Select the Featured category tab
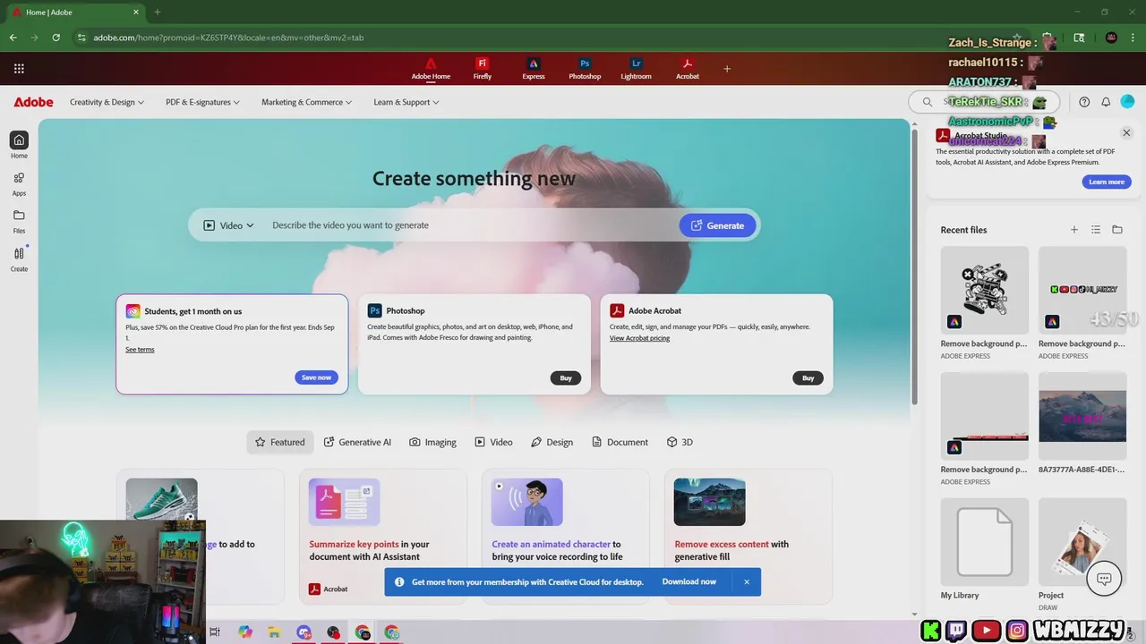The width and height of the screenshot is (1146, 644). (x=280, y=442)
